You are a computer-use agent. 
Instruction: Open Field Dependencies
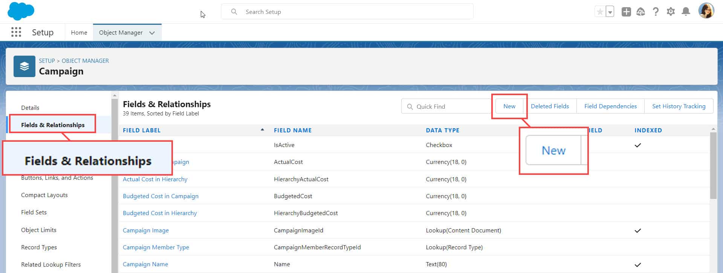[610, 106]
